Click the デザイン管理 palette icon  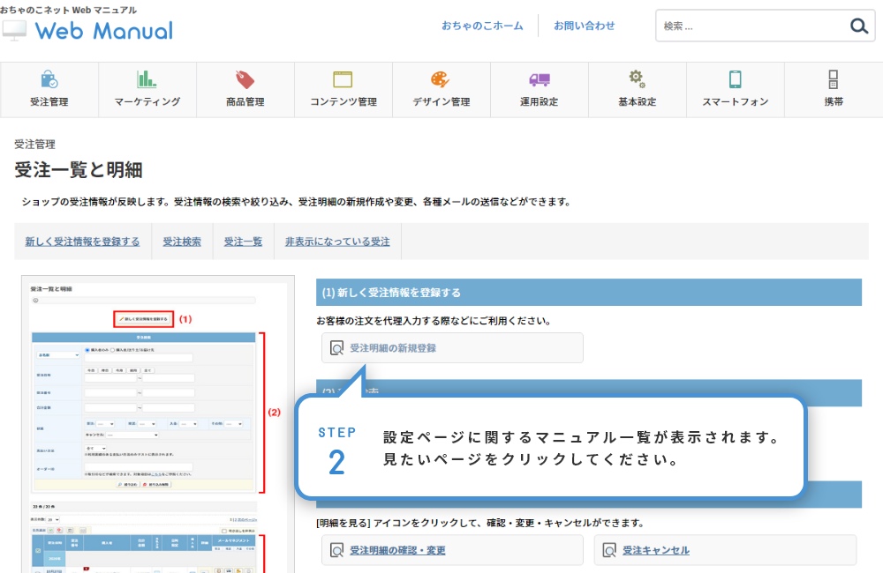click(x=441, y=79)
